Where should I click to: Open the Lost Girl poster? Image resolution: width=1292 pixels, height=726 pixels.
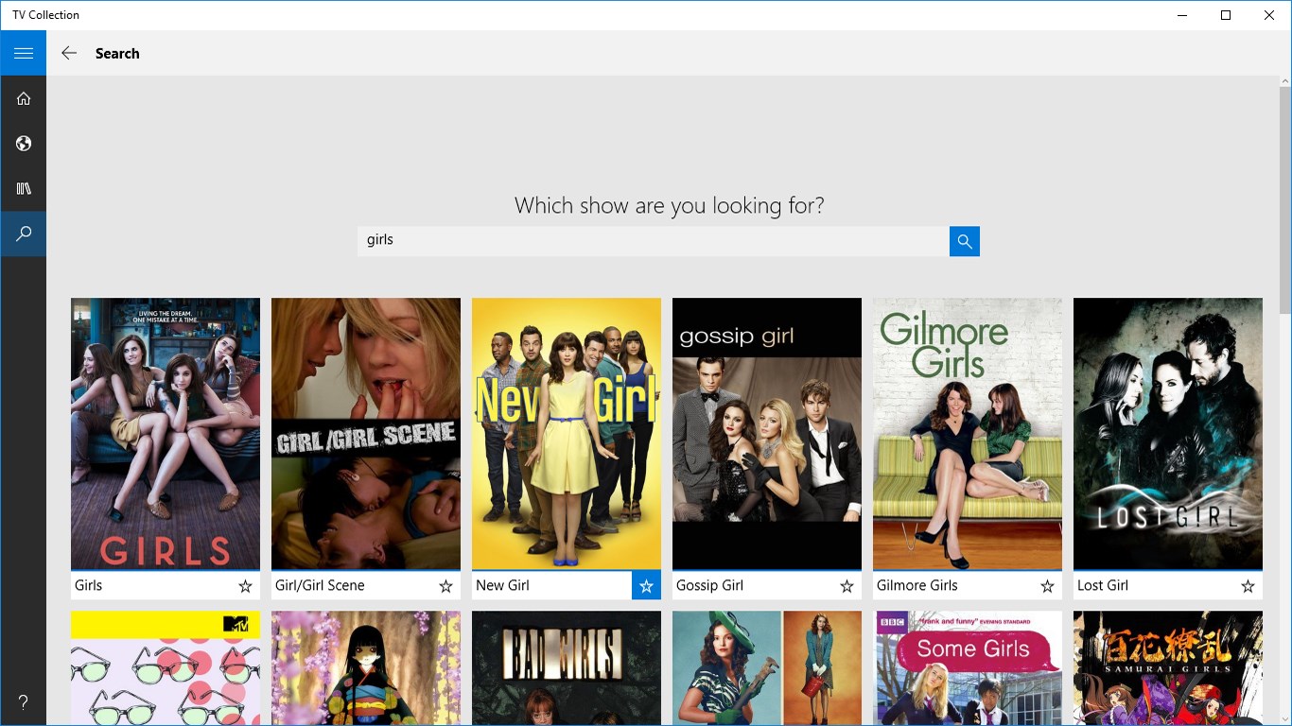coord(1168,434)
